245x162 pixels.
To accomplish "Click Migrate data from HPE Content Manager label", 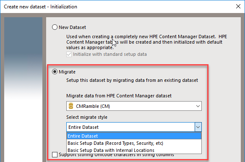I will [x=119, y=96].
